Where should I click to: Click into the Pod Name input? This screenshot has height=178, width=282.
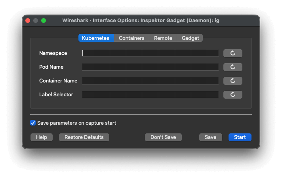click(150, 67)
